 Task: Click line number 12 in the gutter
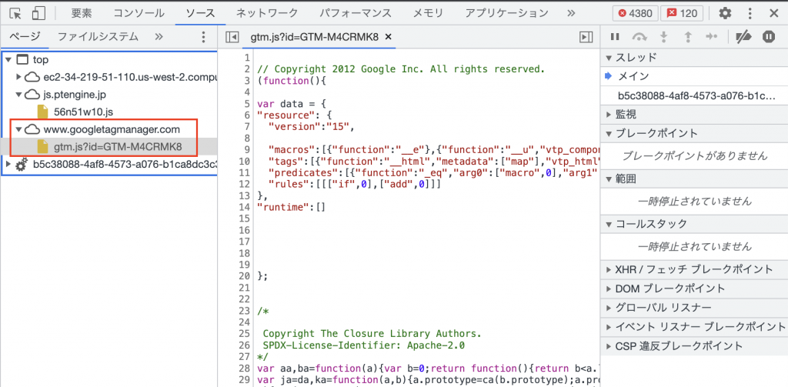(244, 184)
